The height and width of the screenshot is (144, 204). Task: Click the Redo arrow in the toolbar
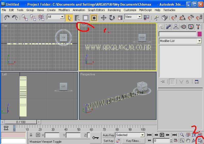pyautogui.click(x=15, y=17)
